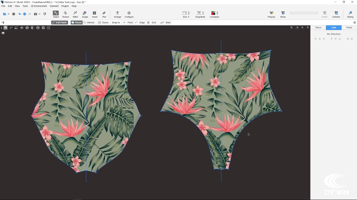This screenshot has width=357, height=200.
Task: Open the Configure tool
Action: tap(129, 14)
